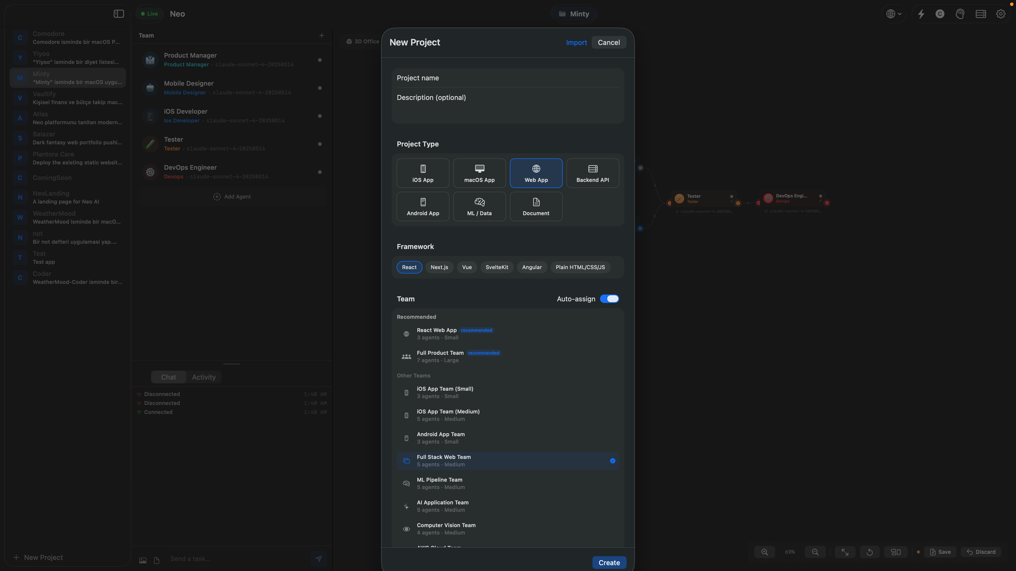1016x571 pixels.
Task: Select the AI Application Team
Action: click(508, 506)
